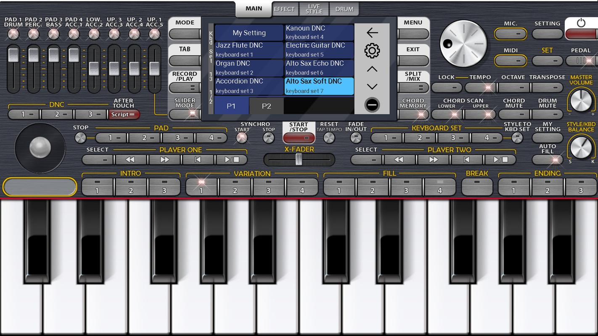Click the X-FADER slider handle

click(x=299, y=160)
